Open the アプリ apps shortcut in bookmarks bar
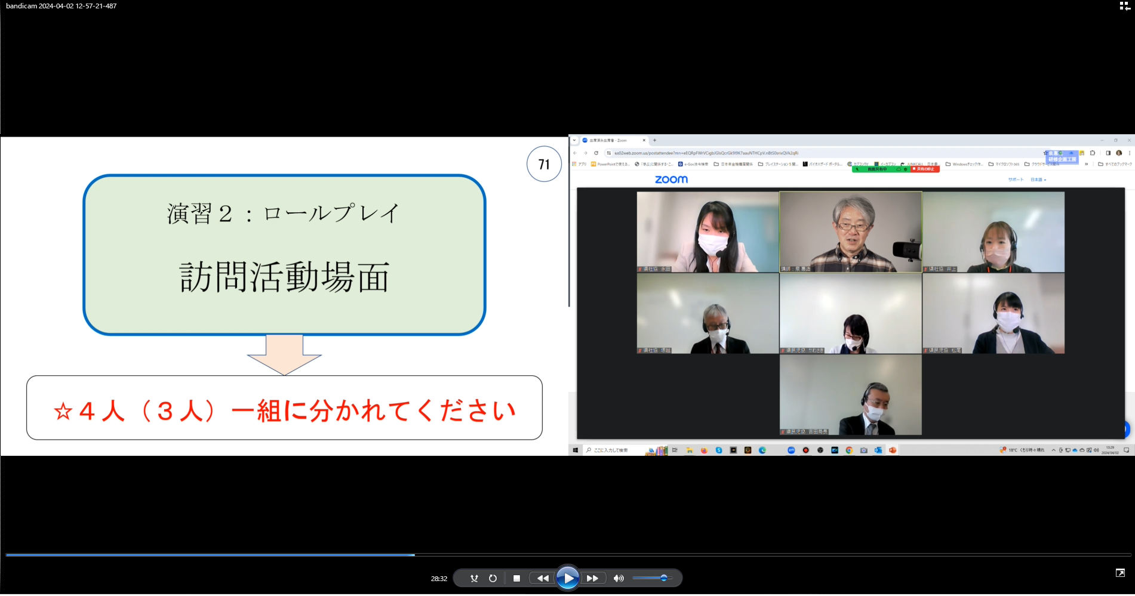The image size is (1135, 596). (580, 164)
